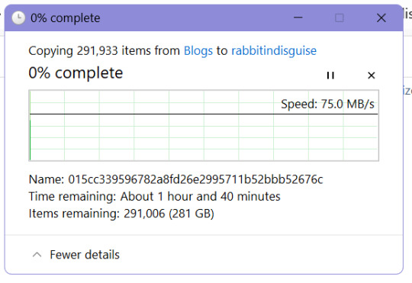Click the large 0% complete heading

pyautogui.click(x=76, y=72)
